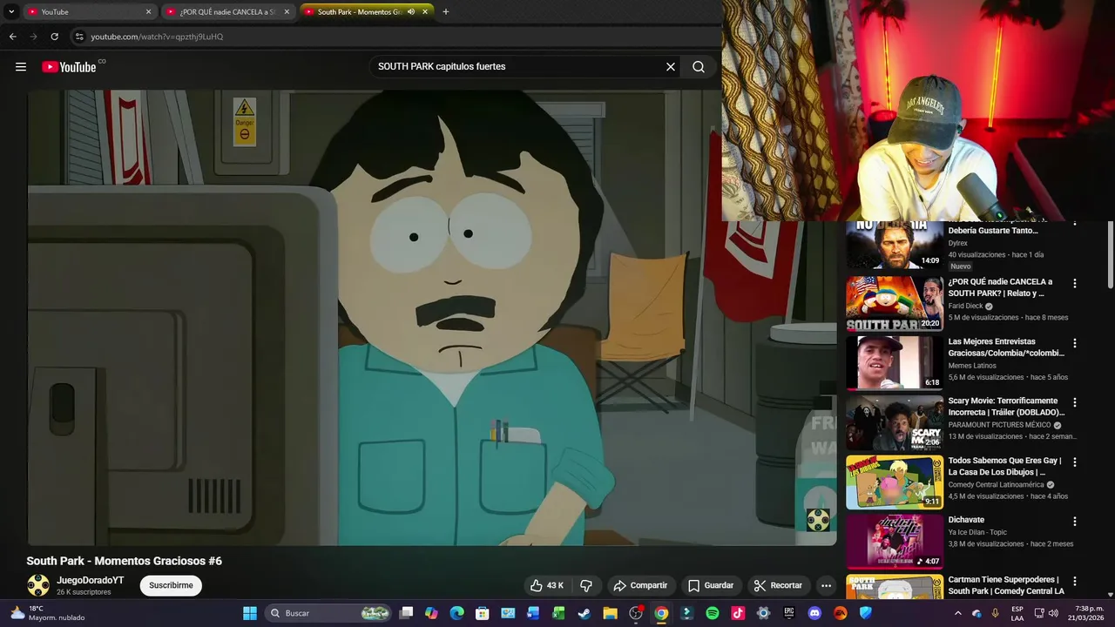The width and height of the screenshot is (1115, 627).
Task: Open Microsoft Store from taskbar
Action: point(482,613)
